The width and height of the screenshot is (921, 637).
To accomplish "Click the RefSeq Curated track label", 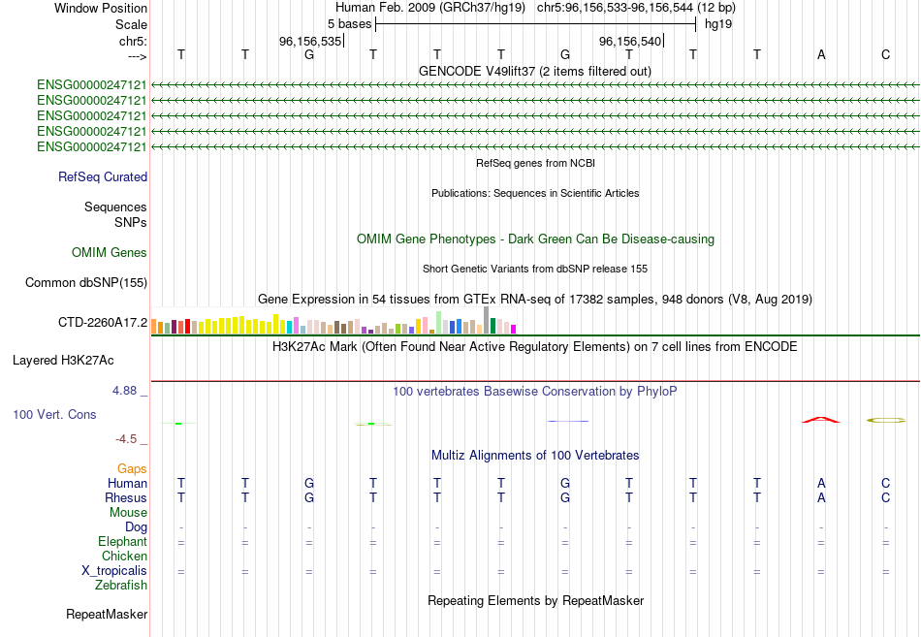I will (103, 176).
